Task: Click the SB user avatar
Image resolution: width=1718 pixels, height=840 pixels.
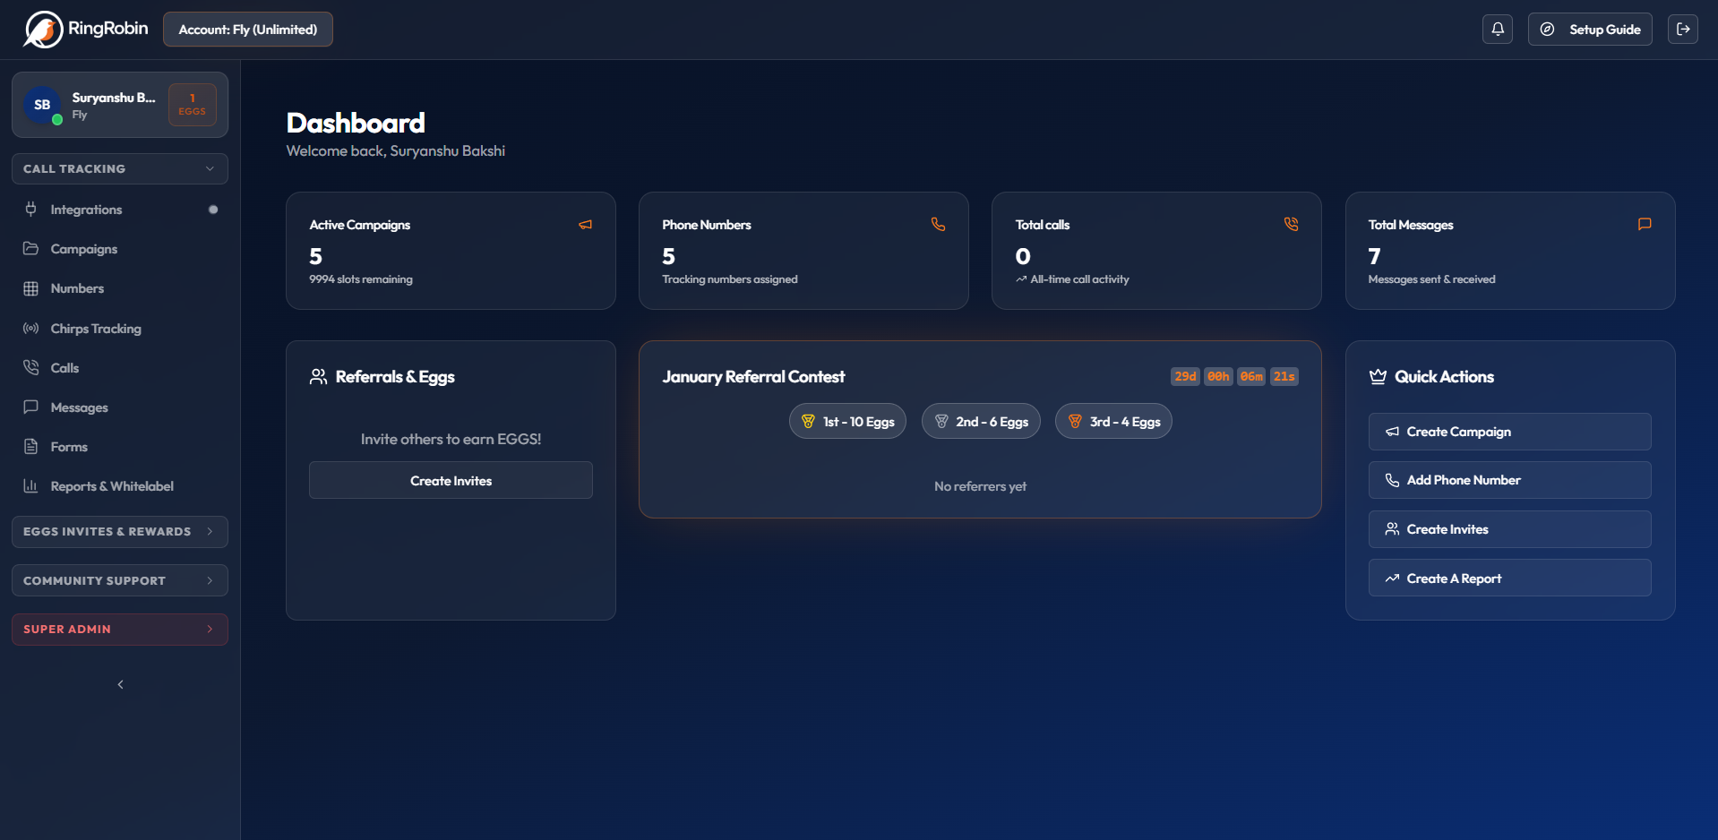Action: pyautogui.click(x=42, y=105)
